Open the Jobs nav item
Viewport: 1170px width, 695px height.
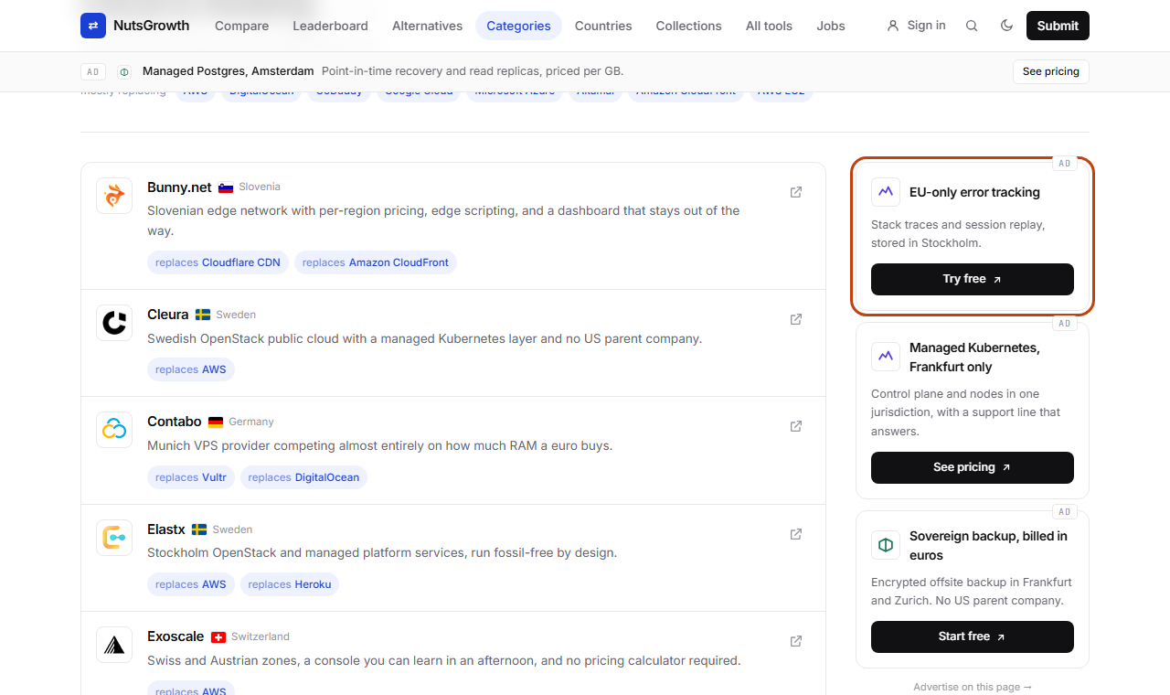point(831,26)
